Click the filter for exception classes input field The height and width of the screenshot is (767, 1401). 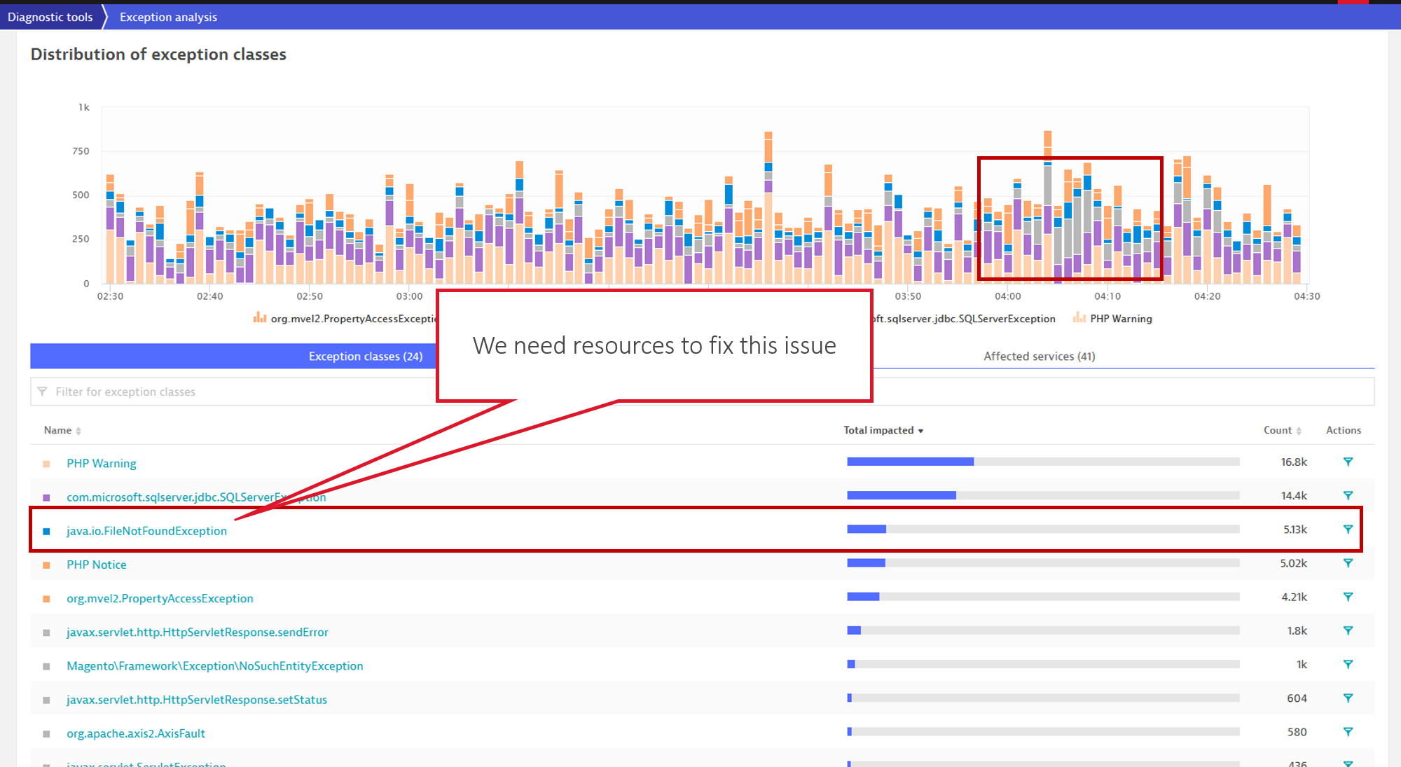(x=280, y=392)
